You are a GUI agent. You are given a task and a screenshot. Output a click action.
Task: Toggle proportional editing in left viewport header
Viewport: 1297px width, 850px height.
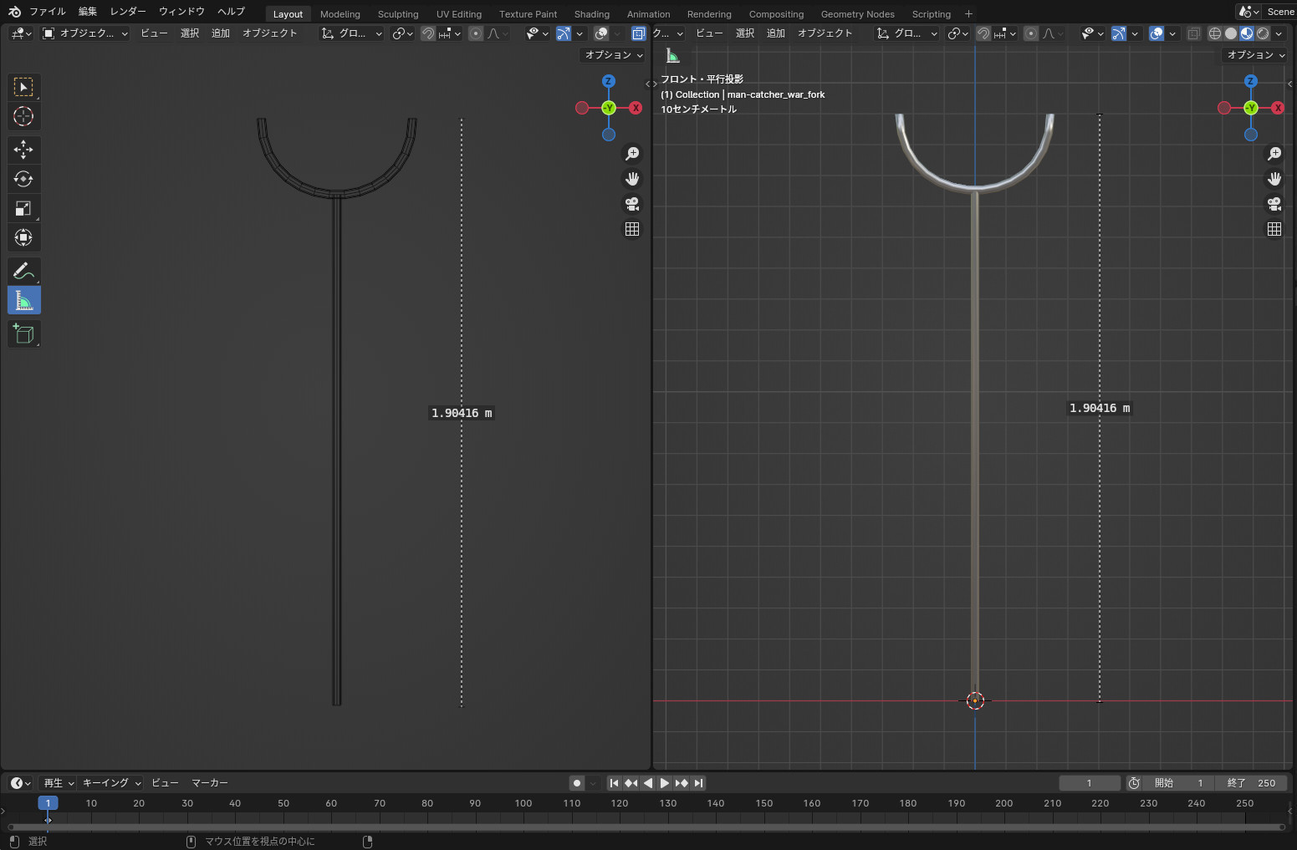coord(476,33)
